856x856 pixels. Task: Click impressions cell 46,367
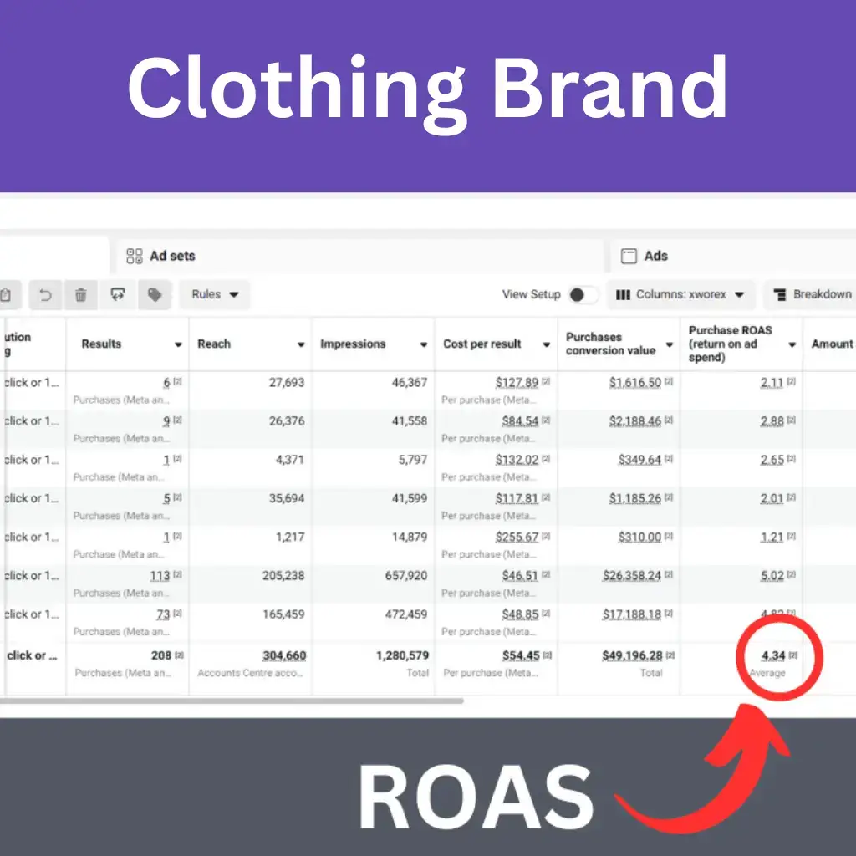click(410, 383)
